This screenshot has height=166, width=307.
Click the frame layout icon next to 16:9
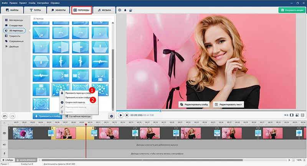[x=292, y=115]
